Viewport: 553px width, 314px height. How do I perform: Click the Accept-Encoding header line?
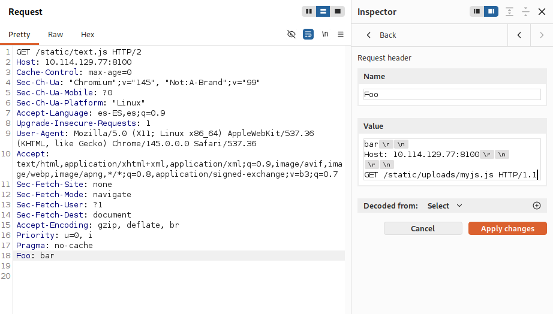(x=97, y=225)
